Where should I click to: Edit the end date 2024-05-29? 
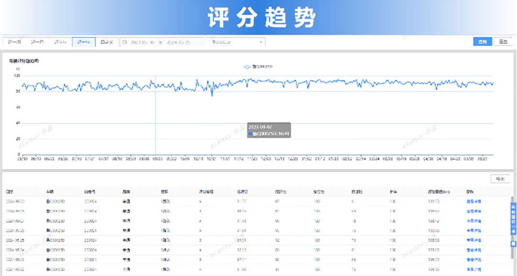[179, 42]
